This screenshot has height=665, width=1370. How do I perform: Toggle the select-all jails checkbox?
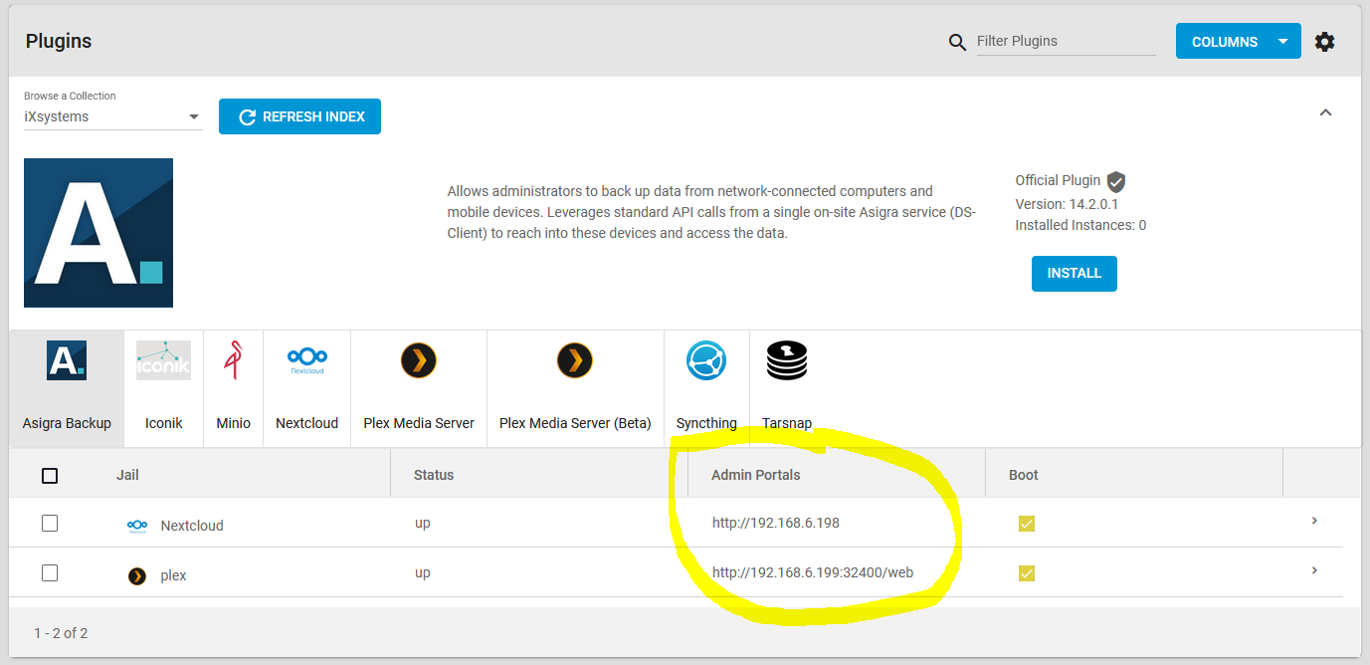(50, 476)
